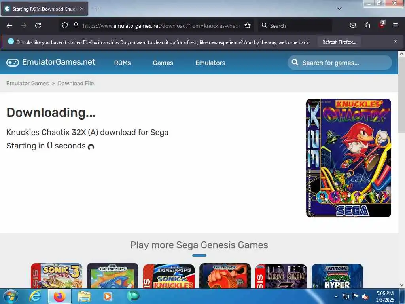405x304 pixels.
Task: Open the Sonic & Knuckles game thumbnail
Action: [x=168, y=276]
